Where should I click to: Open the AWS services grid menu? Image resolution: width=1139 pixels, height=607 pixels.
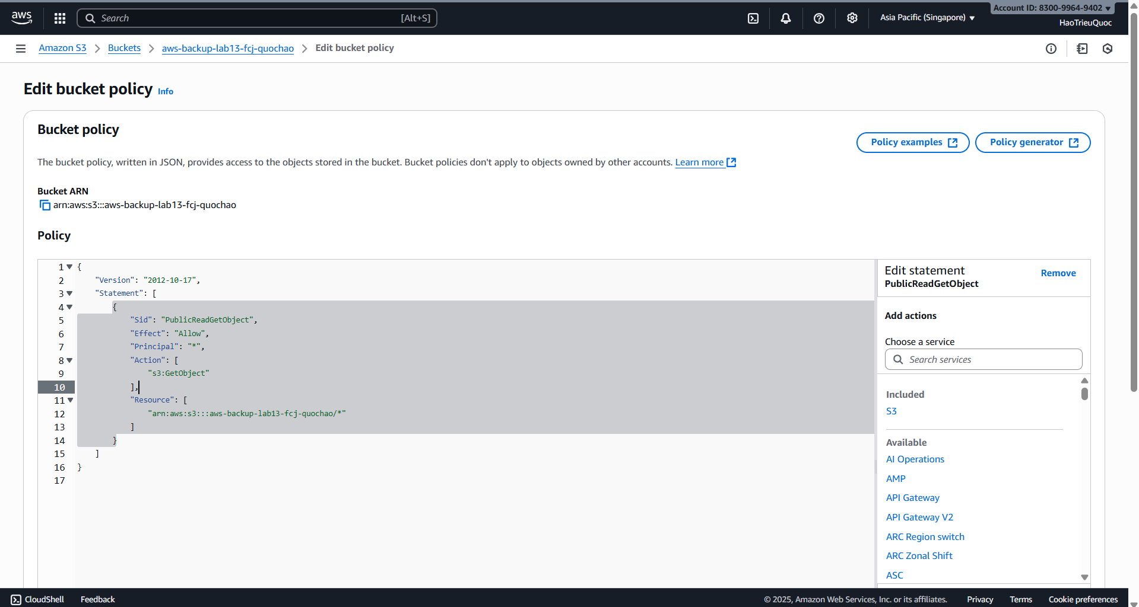pos(60,18)
